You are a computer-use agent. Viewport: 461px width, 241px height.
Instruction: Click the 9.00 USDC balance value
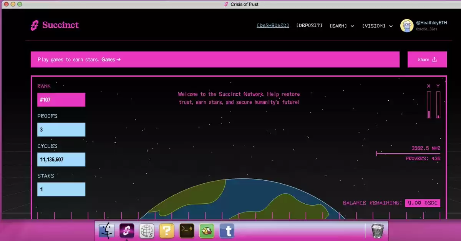pyautogui.click(x=423, y=203)
